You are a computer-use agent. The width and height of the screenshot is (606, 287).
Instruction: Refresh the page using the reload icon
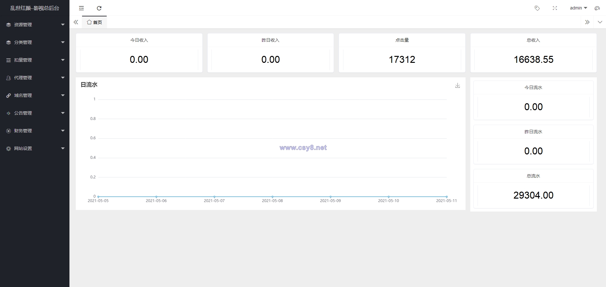pos(99,8)
